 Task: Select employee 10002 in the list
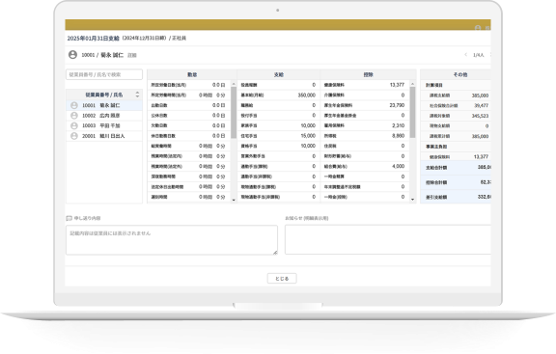pos(104,116)
